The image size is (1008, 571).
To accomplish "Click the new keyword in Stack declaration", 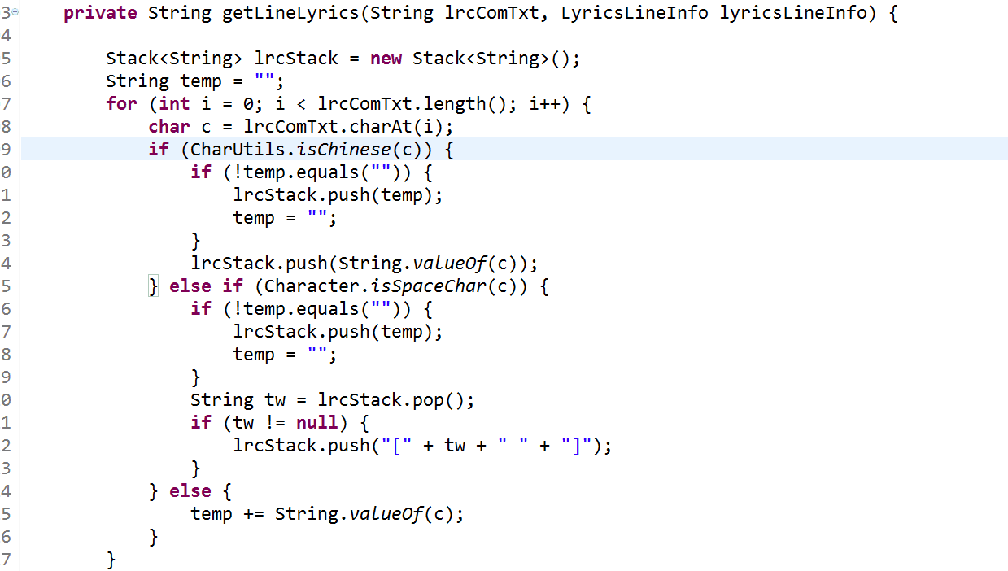I will [386, 59].
